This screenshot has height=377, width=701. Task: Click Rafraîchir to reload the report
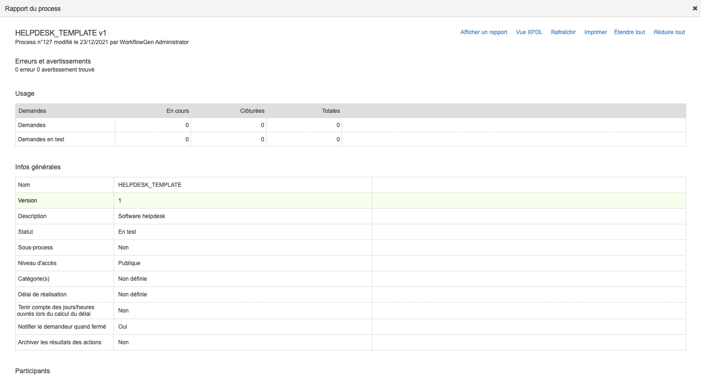point(563,32)
